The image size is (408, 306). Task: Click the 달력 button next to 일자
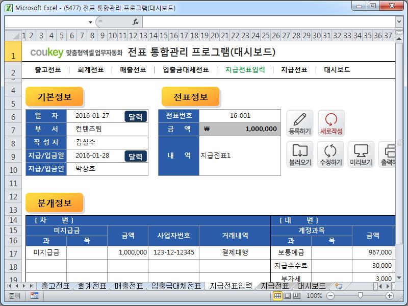(136, 117)
